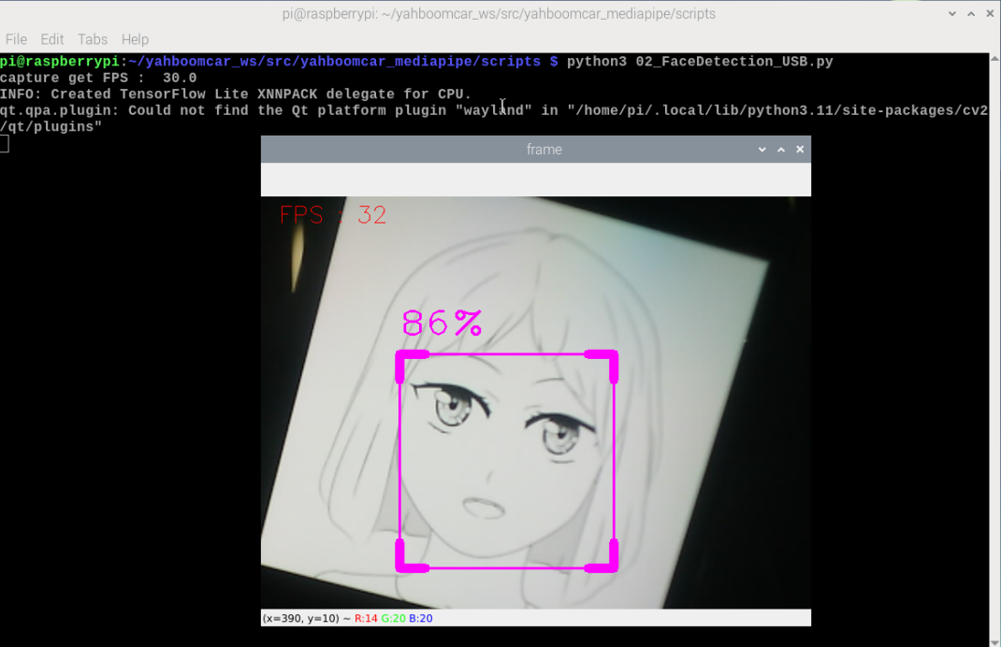Click the python3 02_FaceDetection_USB.py command
The image size is (1001, 647).
(x=700, y=62)
